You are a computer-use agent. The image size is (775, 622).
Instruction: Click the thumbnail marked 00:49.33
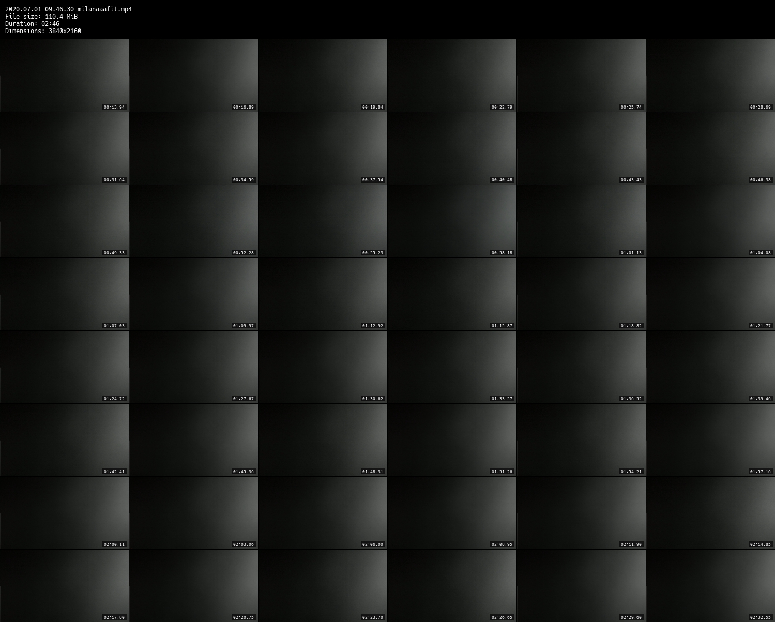pos(64,221)
